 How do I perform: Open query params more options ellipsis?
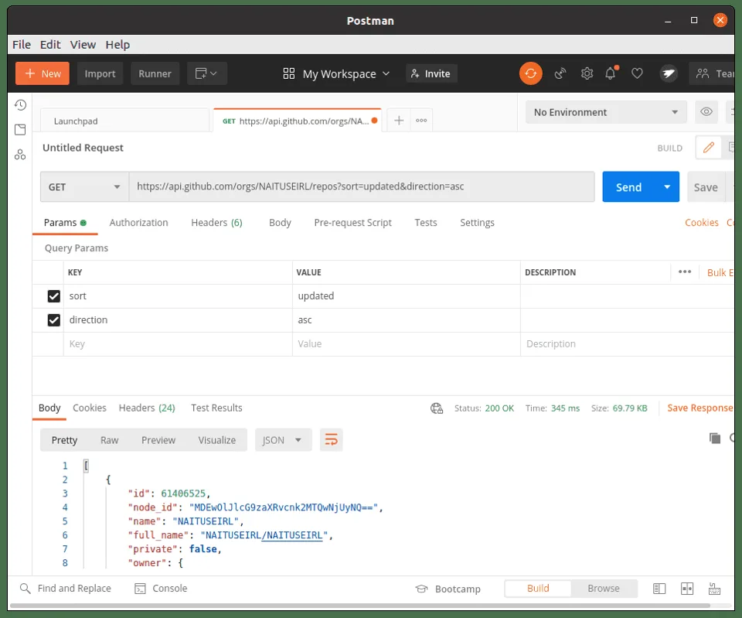coord(684,271)
